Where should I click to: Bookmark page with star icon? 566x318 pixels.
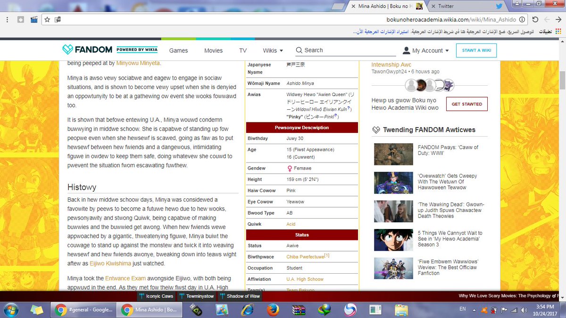pyautogui.click(x=47, y=20)
